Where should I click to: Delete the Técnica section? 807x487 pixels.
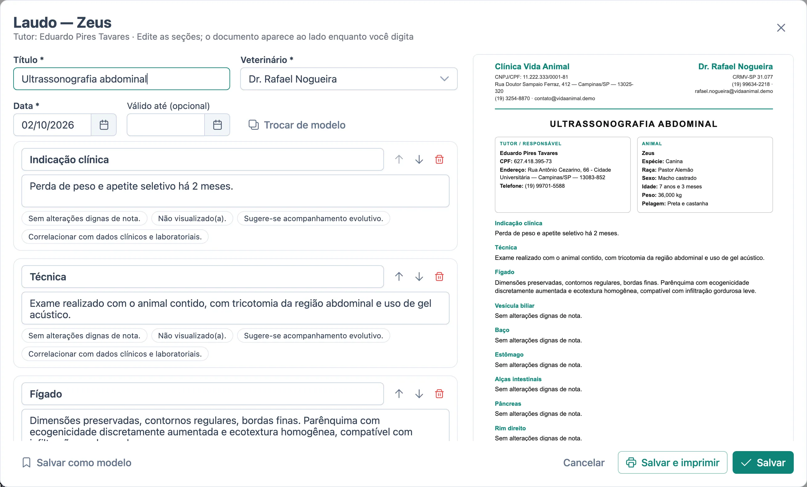[439, 277]
